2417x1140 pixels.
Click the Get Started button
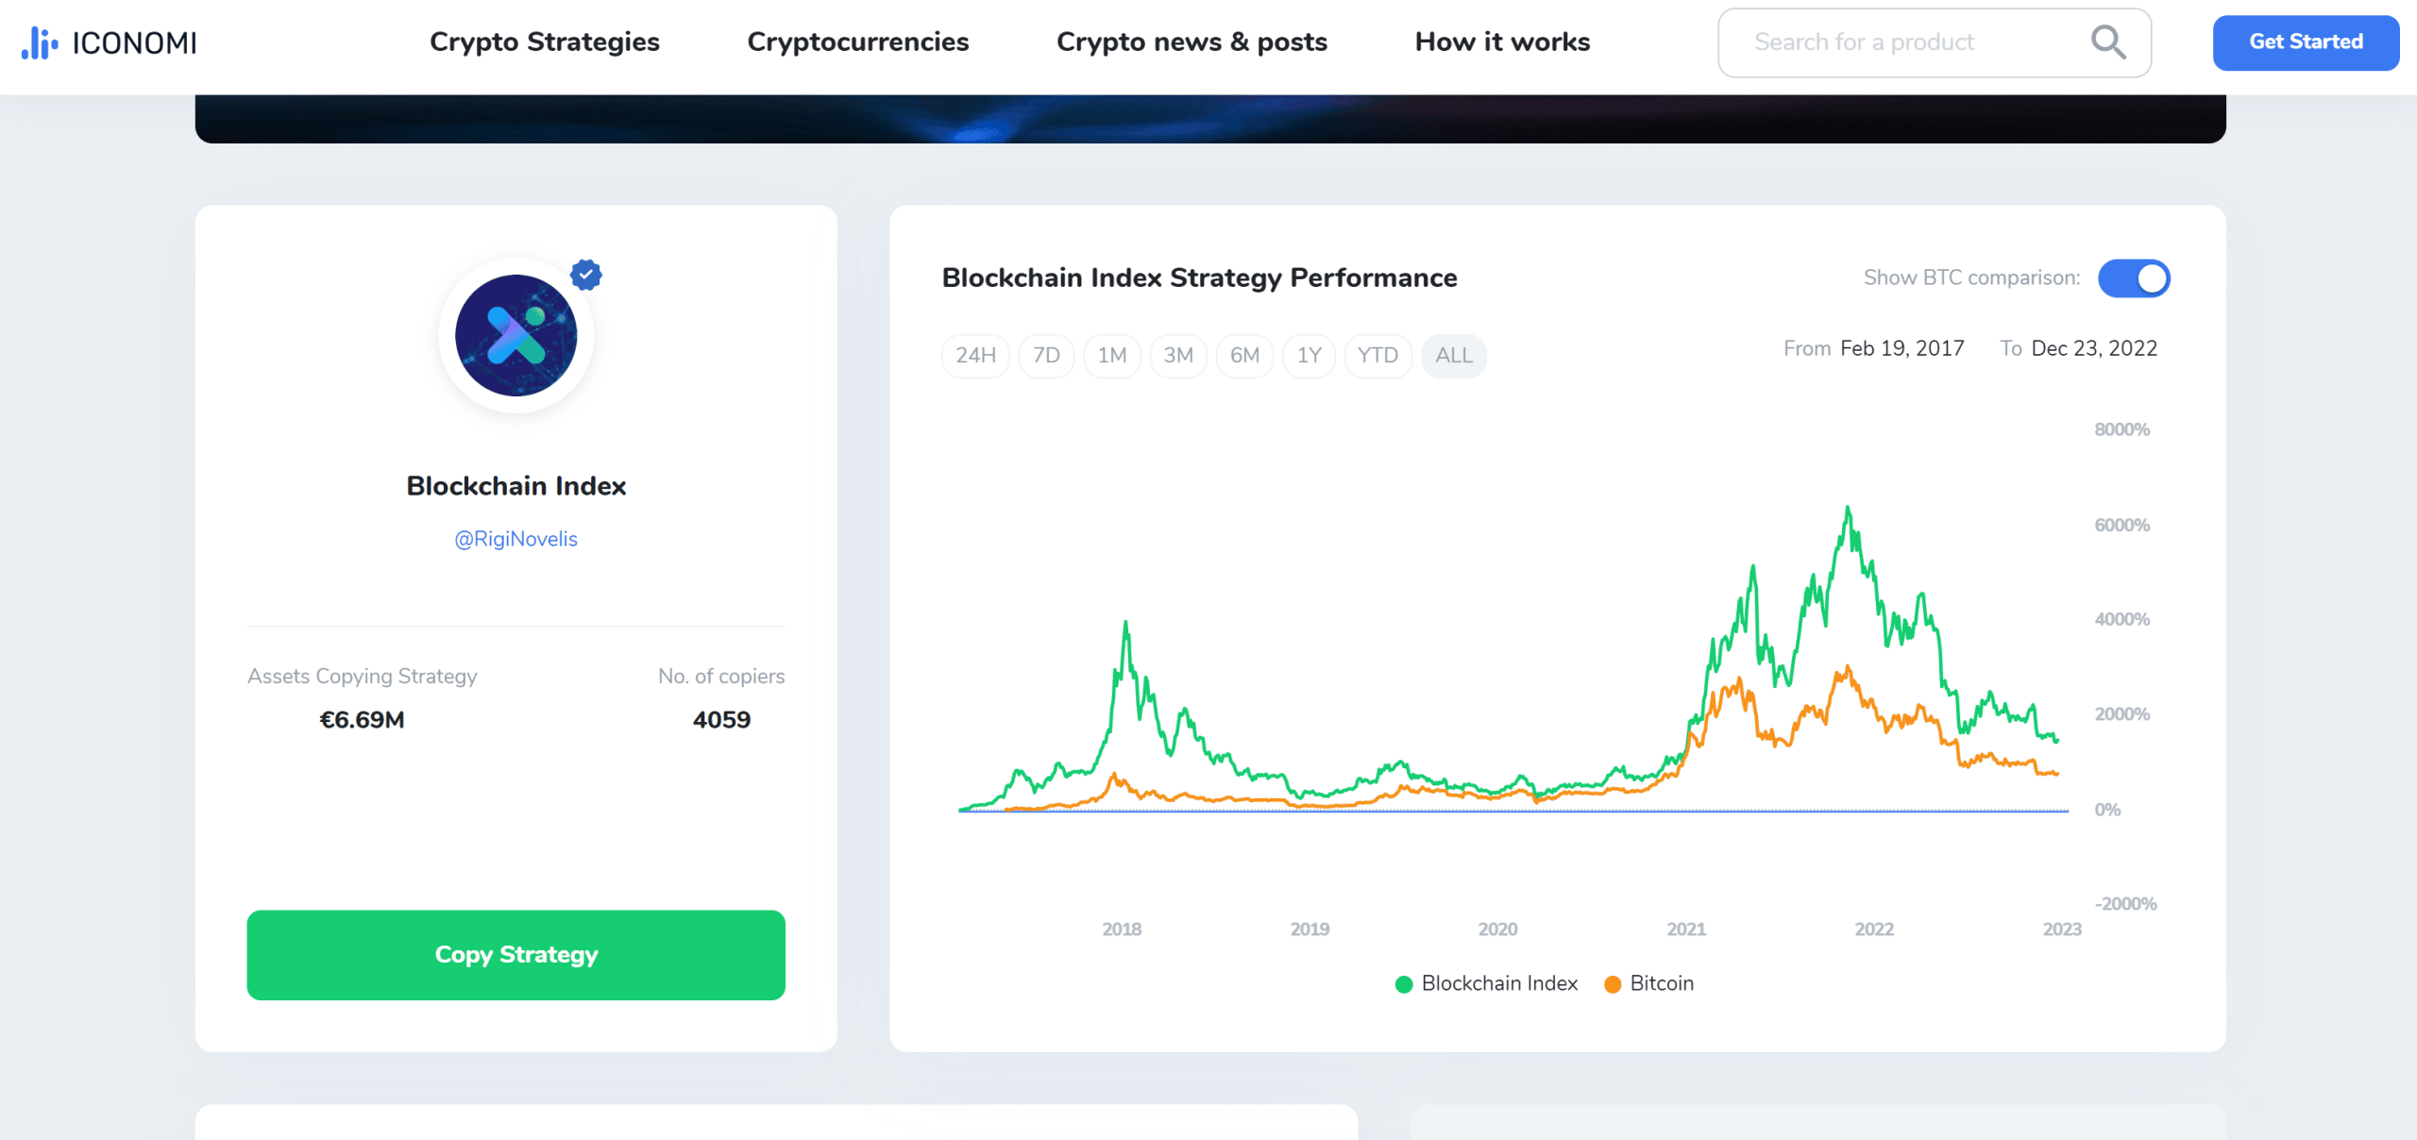[2306, 42]
